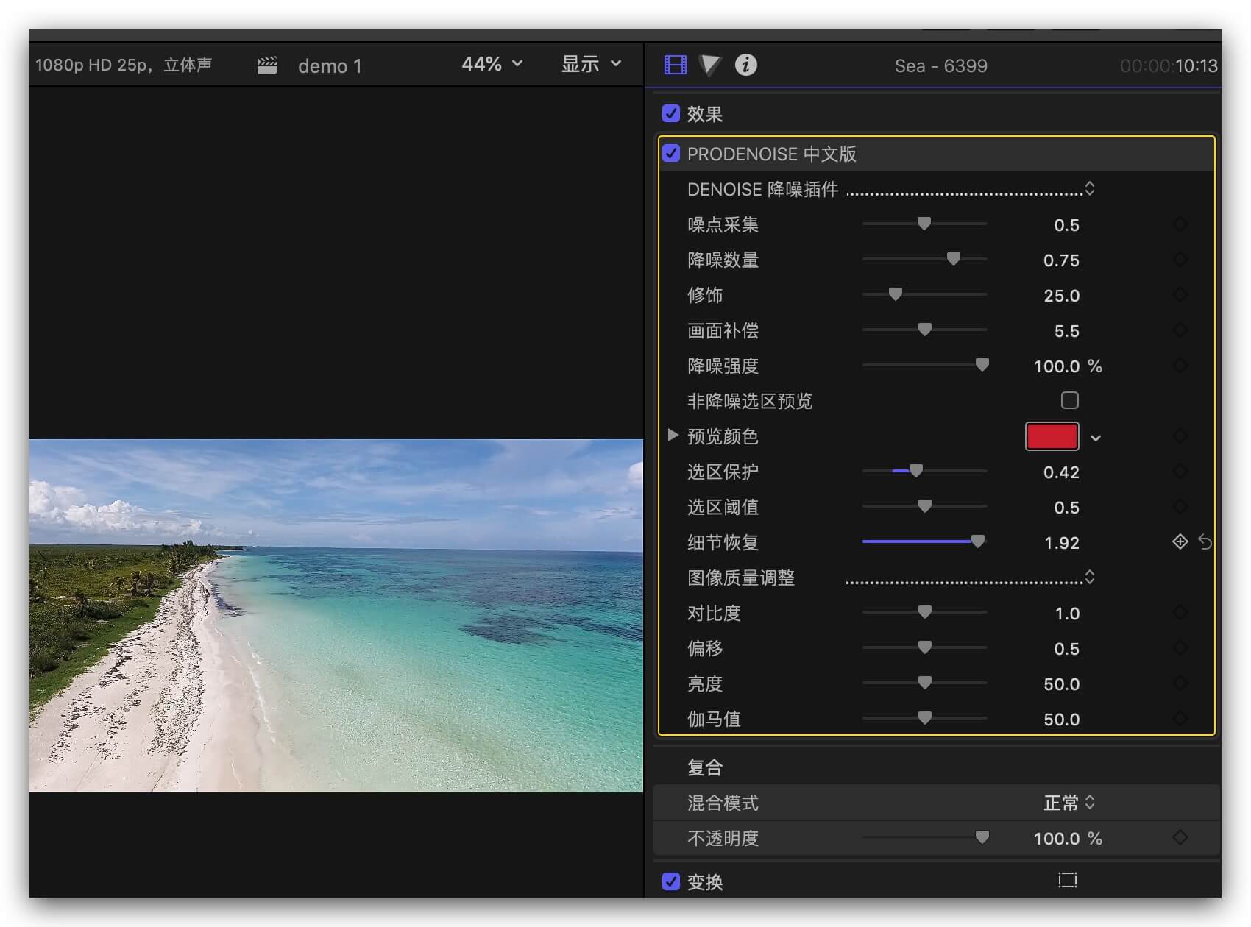Click the 降噪强度 slider handle
This screenshot has height=927, width=1251.
click(982, 365)
